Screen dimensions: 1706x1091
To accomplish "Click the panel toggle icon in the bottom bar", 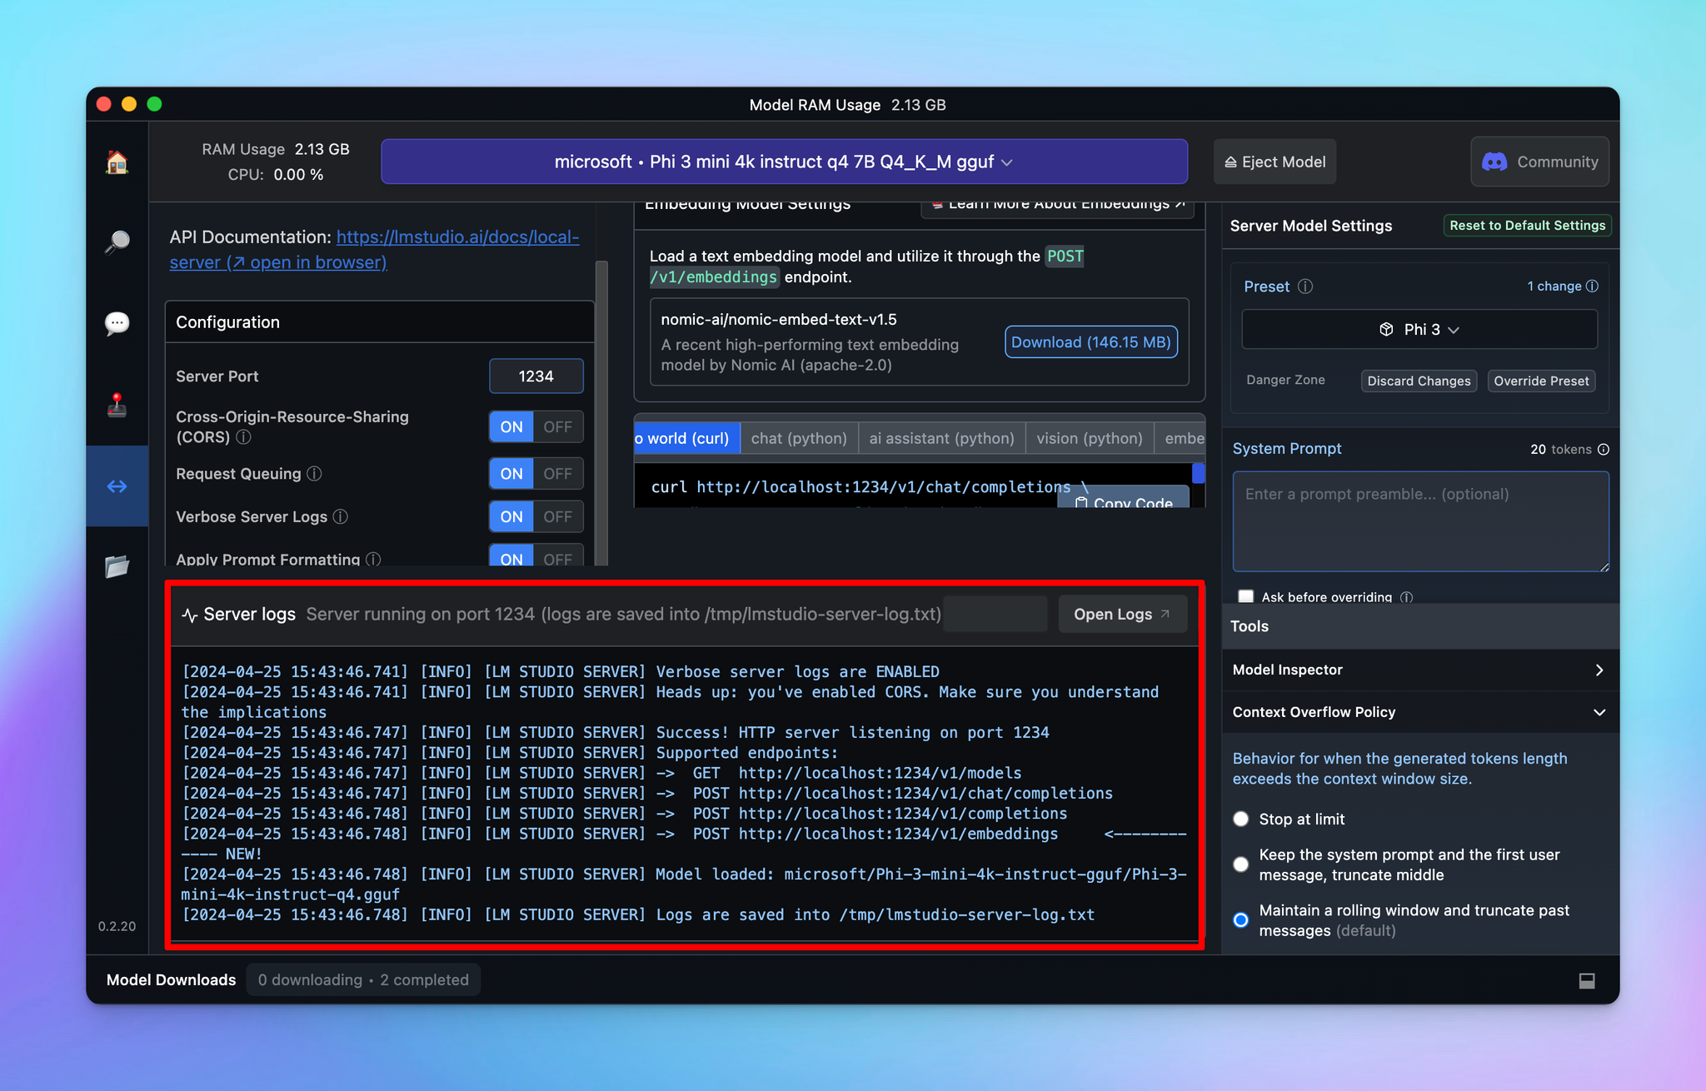I will 1587,981.
